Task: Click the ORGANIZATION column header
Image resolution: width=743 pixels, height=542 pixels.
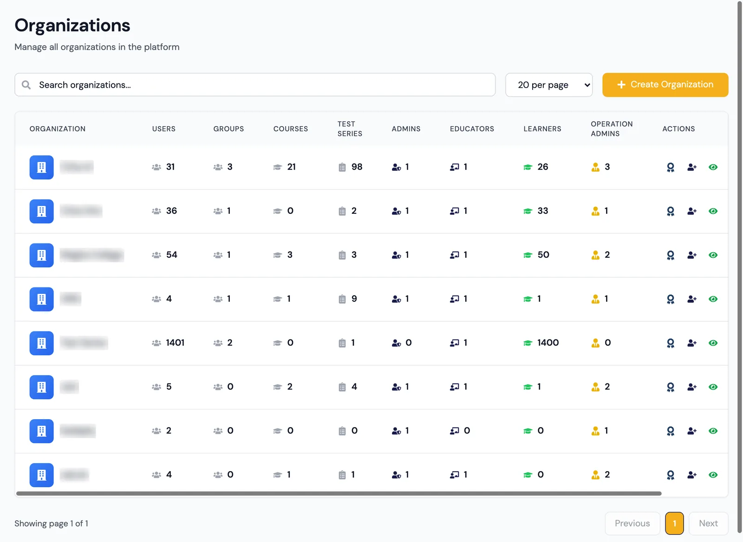Action: click(58, 129)
